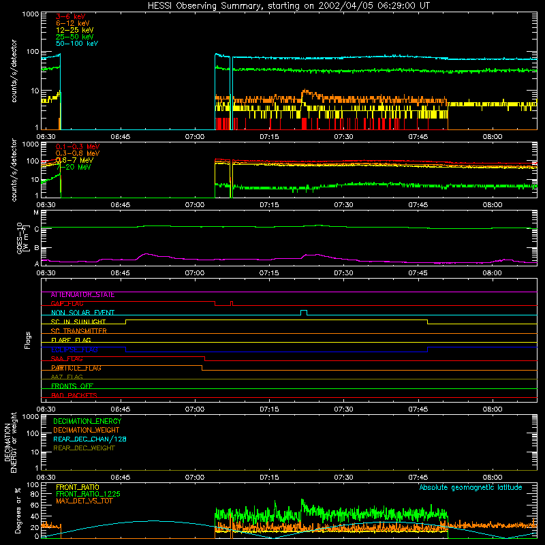The height and width of the screenshot is (545, 545).
Task: Click the PARTICLE_FLAG label
Action: click(x=76, y=368)
